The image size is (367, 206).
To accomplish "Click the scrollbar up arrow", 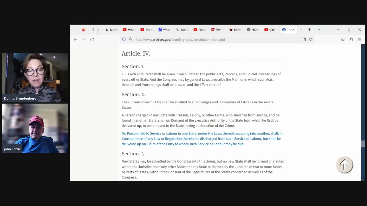I will pos(363,46).
